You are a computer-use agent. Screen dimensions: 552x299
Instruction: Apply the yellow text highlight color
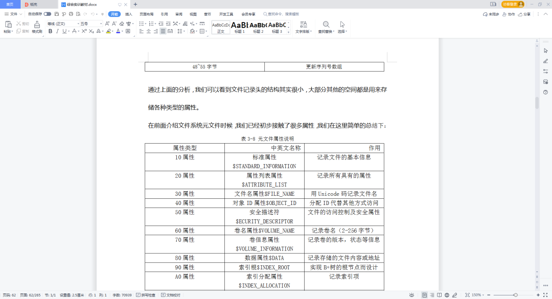click(x=108, y=31)
